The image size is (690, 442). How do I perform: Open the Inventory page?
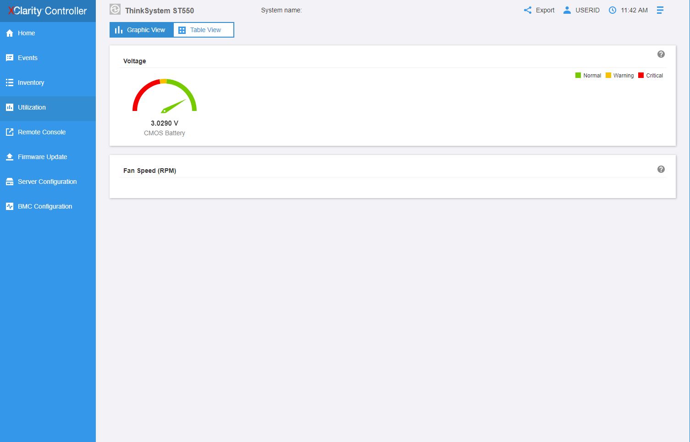tap(48, 83)
